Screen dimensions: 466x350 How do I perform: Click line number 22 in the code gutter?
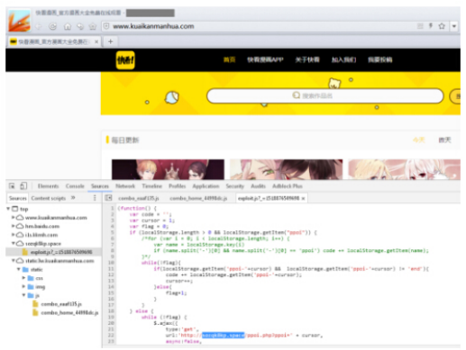click(111, 336)
